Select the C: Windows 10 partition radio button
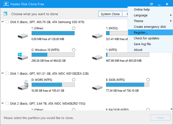Screen dimensions: 173x125 [x=74, y=50]
